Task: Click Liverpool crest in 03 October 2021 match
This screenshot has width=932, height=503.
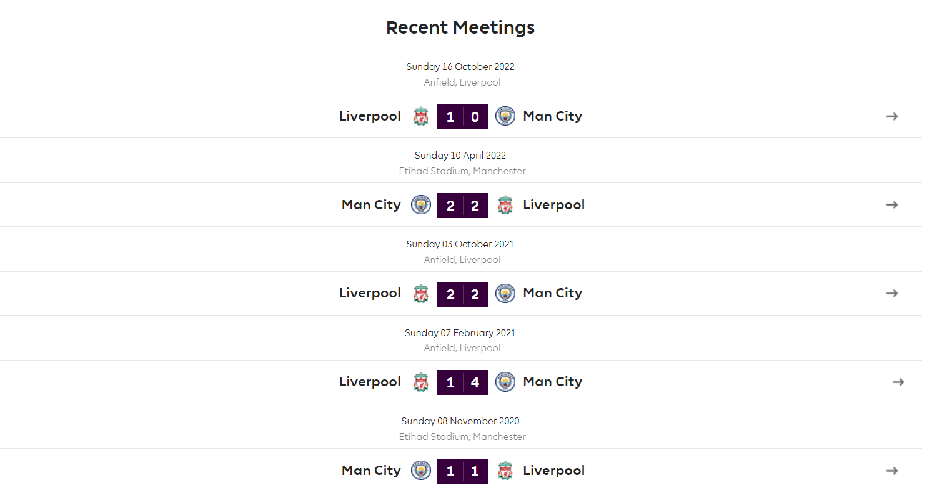Action: pyautogui.click(x=422, y=293)
